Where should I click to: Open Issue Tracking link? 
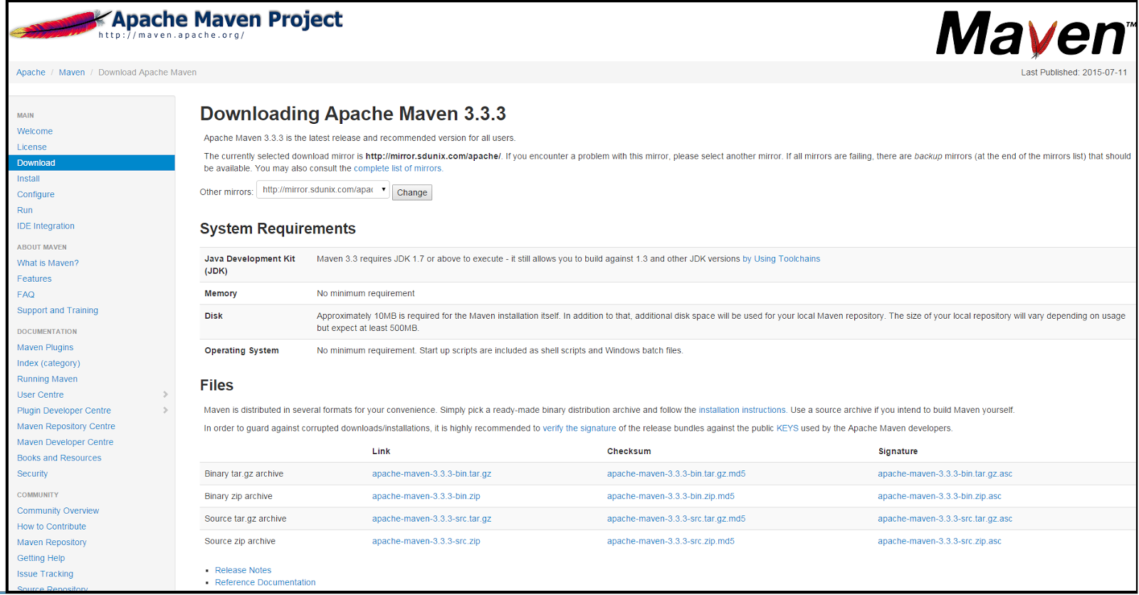click(45, 574)
